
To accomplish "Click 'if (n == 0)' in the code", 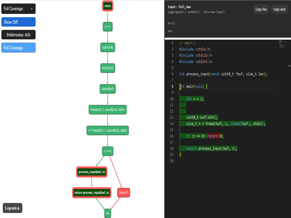I will click(x=196, y=136).
